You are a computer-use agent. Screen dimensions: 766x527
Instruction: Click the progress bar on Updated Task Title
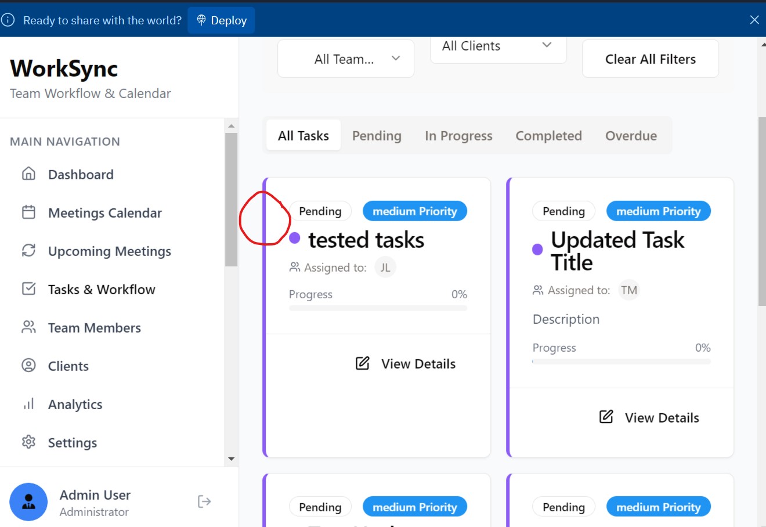click(621, 362)
